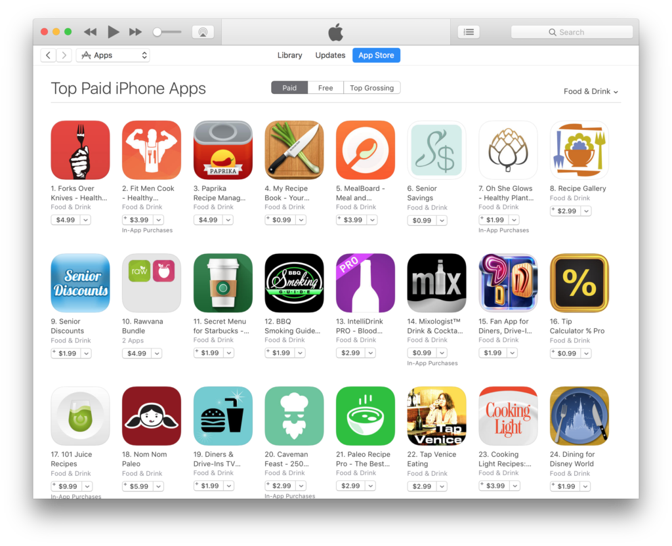Open the Paprika Recipe Manager app icon
Screen dimensions: 672x546
click(223, 150)
